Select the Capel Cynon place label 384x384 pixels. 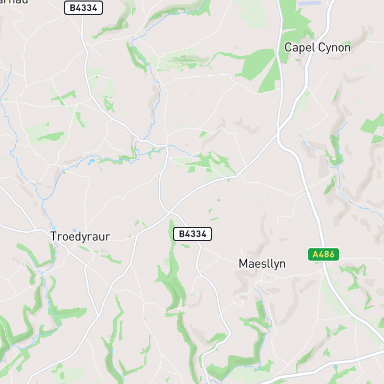pos(317,48)
